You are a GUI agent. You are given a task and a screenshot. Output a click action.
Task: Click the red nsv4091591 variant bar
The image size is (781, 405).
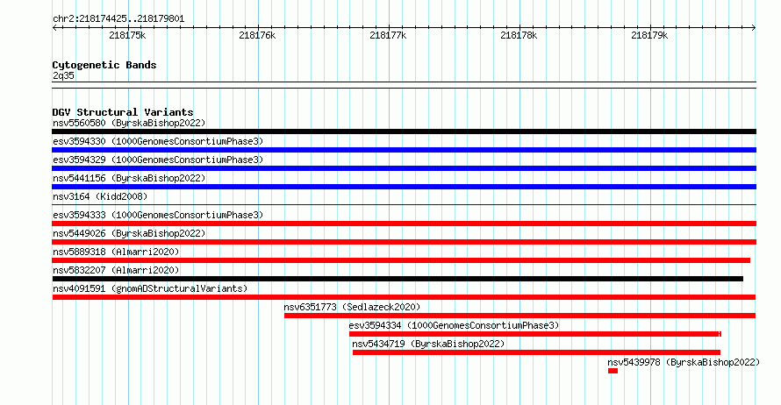click(404, 297)
